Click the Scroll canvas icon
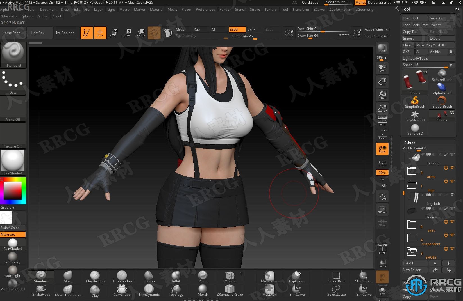463x301 pixels. 382,68
